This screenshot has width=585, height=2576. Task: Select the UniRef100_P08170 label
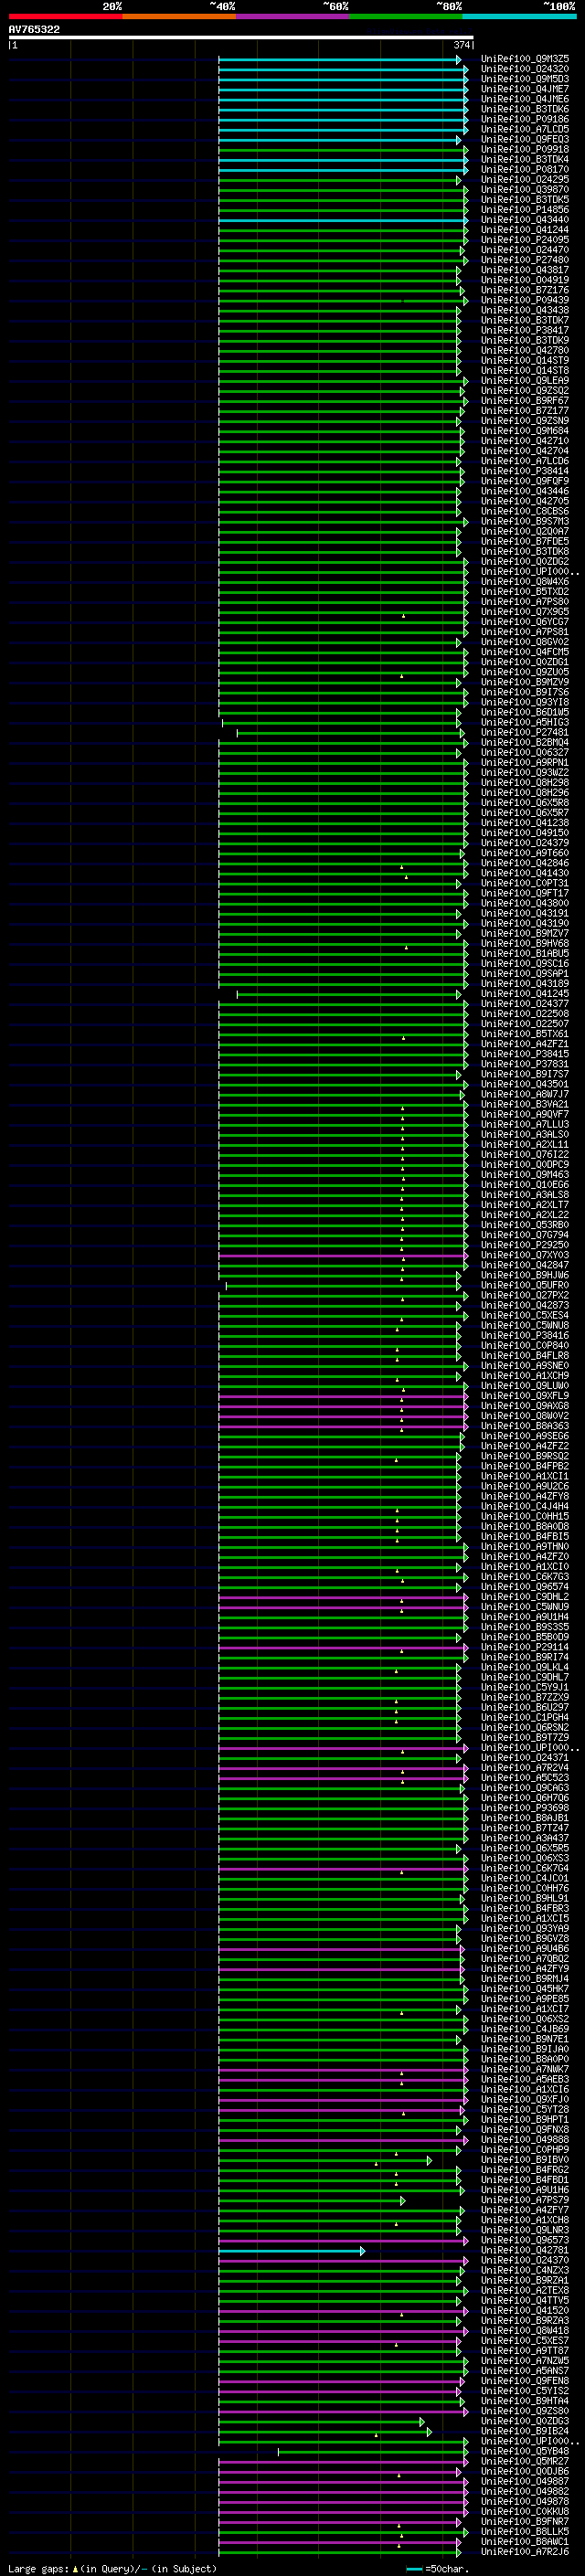[x=524, y=169]
